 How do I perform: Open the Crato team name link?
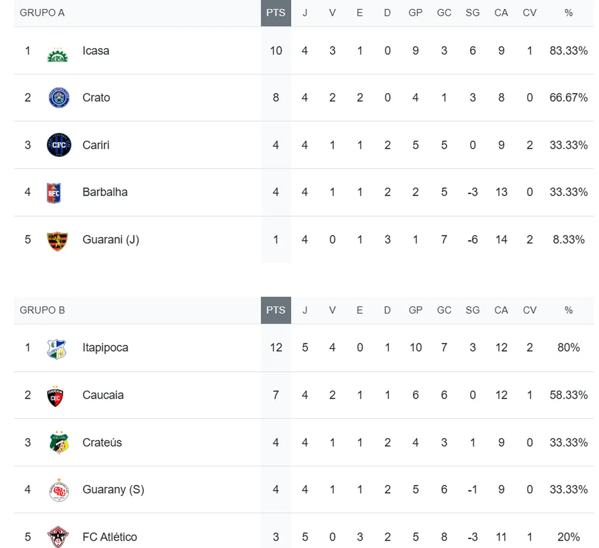[x=96, y=98]
